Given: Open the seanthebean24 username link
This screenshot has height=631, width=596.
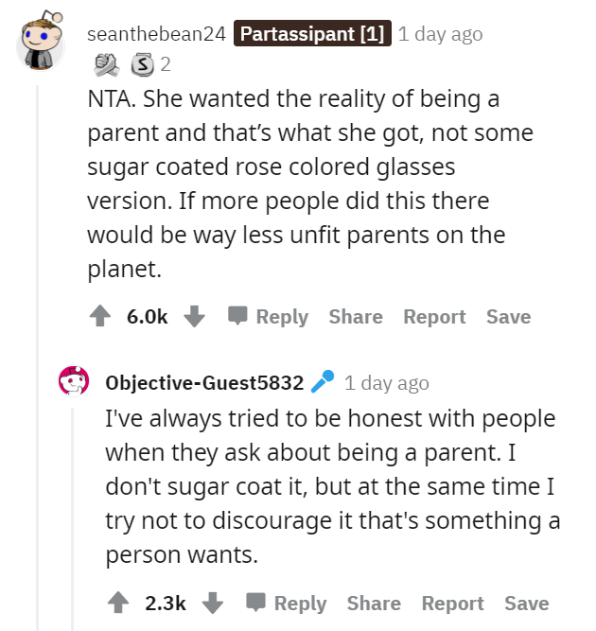Looking at the screenshot, I should tap(156, 34).
